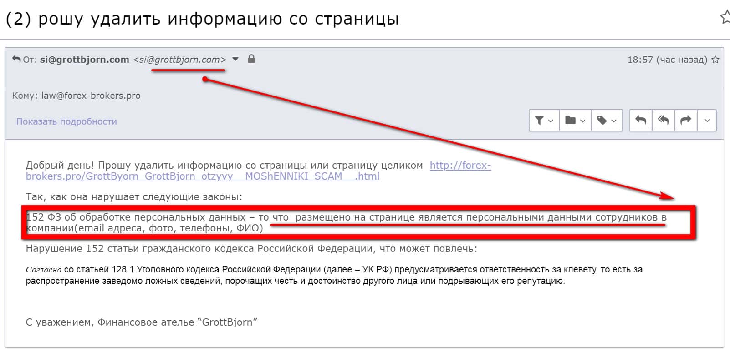
Task: Click the line "Так, как она нарушает следующие законы:"
Action: [134, 197]
